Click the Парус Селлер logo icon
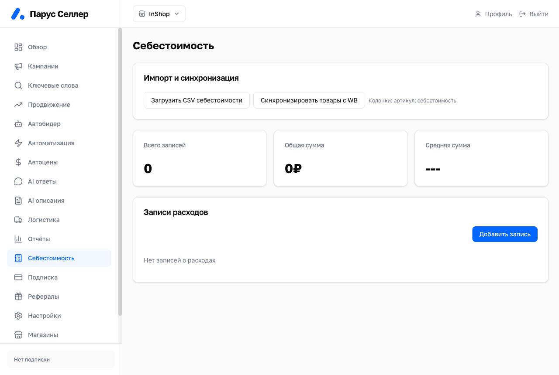 click(18, 14)
